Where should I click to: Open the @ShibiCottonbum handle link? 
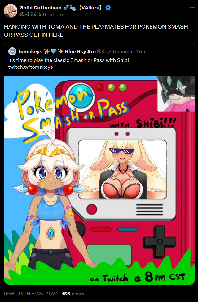pyautogui.click(x=41, y=14)
